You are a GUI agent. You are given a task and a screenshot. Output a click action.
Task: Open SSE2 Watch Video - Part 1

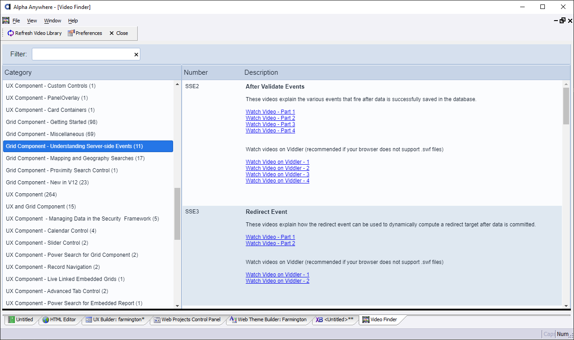point(270,112)
